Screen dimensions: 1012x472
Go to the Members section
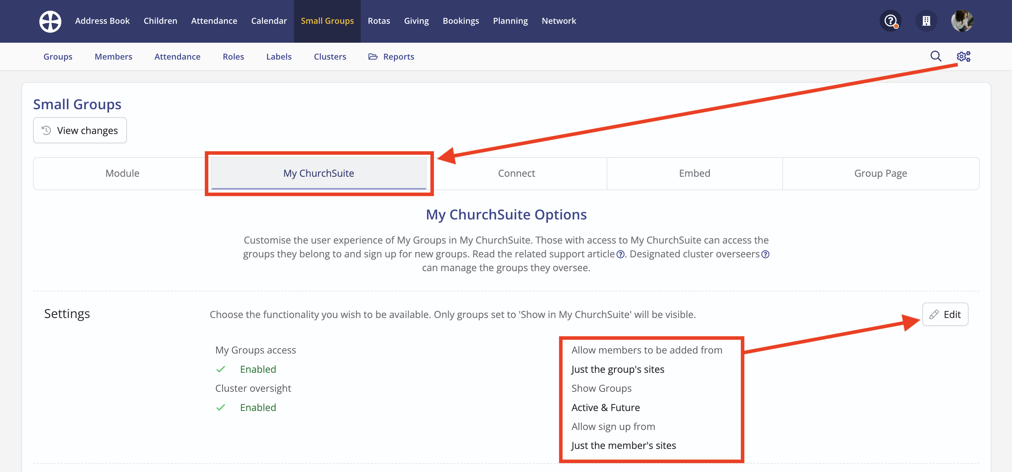113,57
